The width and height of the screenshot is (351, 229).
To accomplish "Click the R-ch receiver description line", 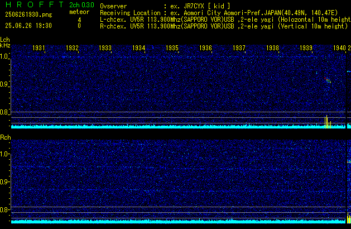I will coord(224,26).
